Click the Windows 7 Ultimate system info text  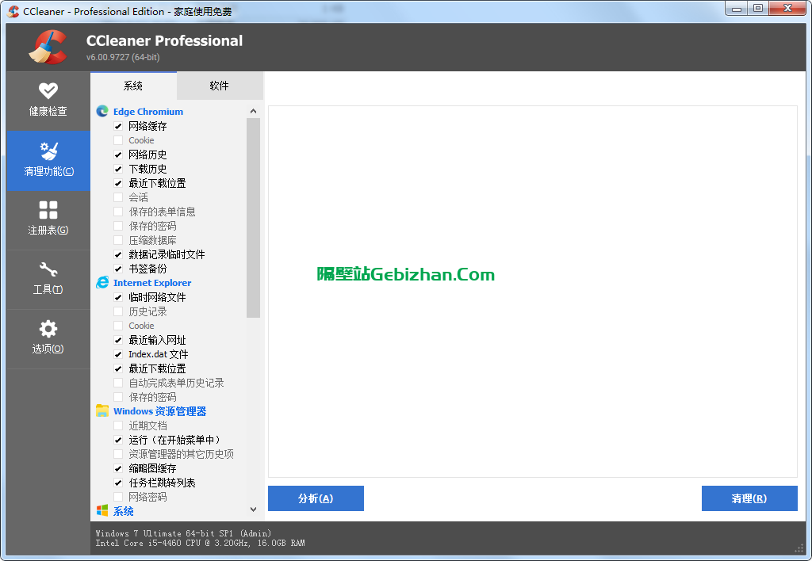pos(183,533)
